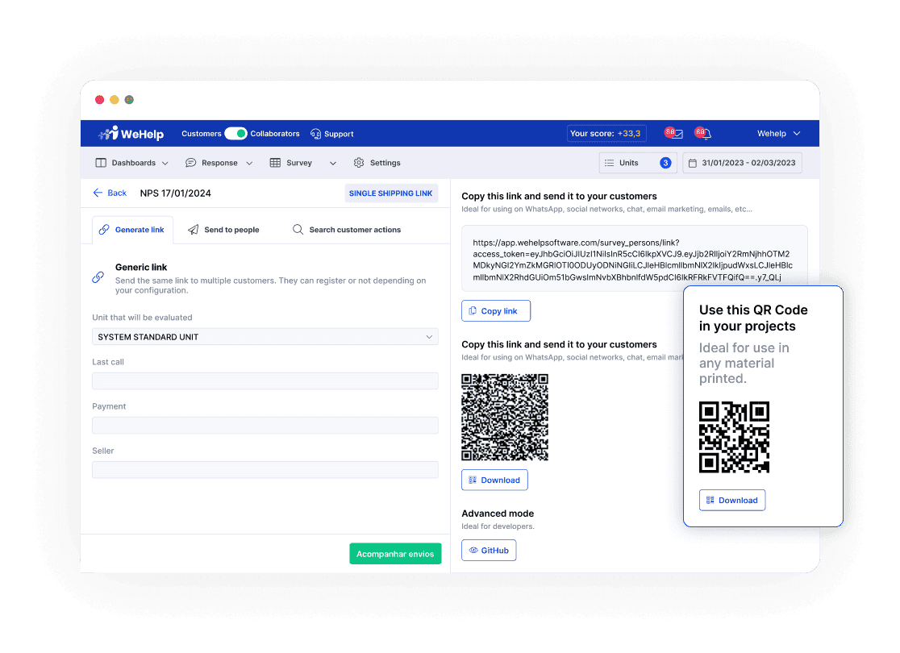
Task: Click the GitHub button under Advanced mode
Action: pyautogui.click(x=489, y=550)
